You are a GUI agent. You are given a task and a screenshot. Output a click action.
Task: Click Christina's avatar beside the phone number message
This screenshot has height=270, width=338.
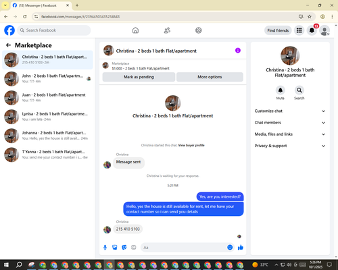click(x=107, y=230)
